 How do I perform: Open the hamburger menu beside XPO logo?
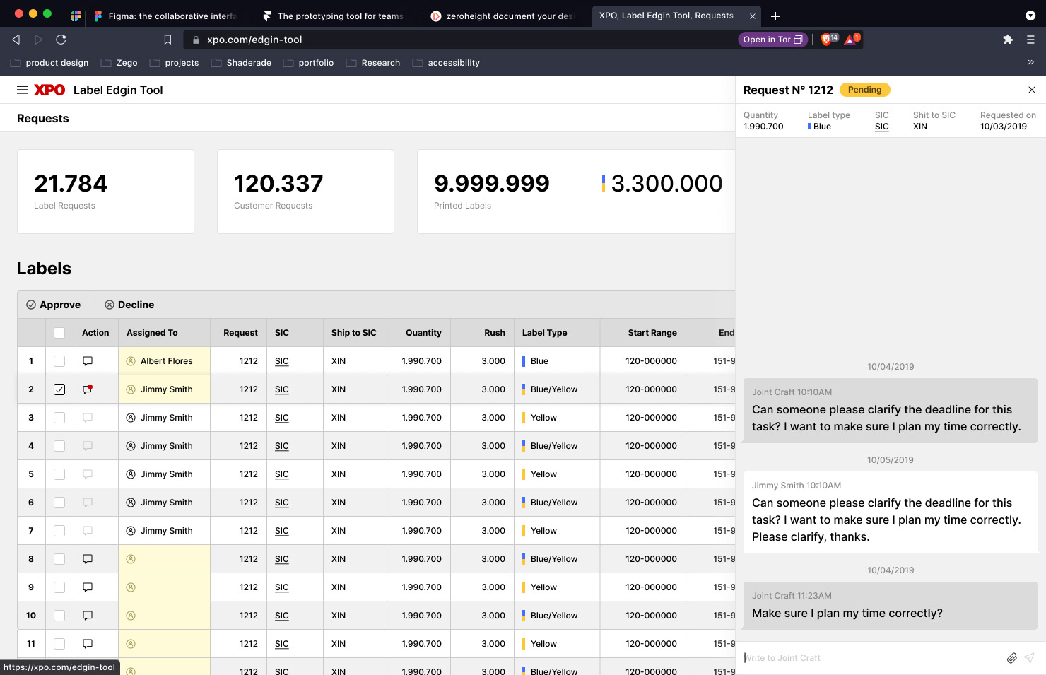23,90
